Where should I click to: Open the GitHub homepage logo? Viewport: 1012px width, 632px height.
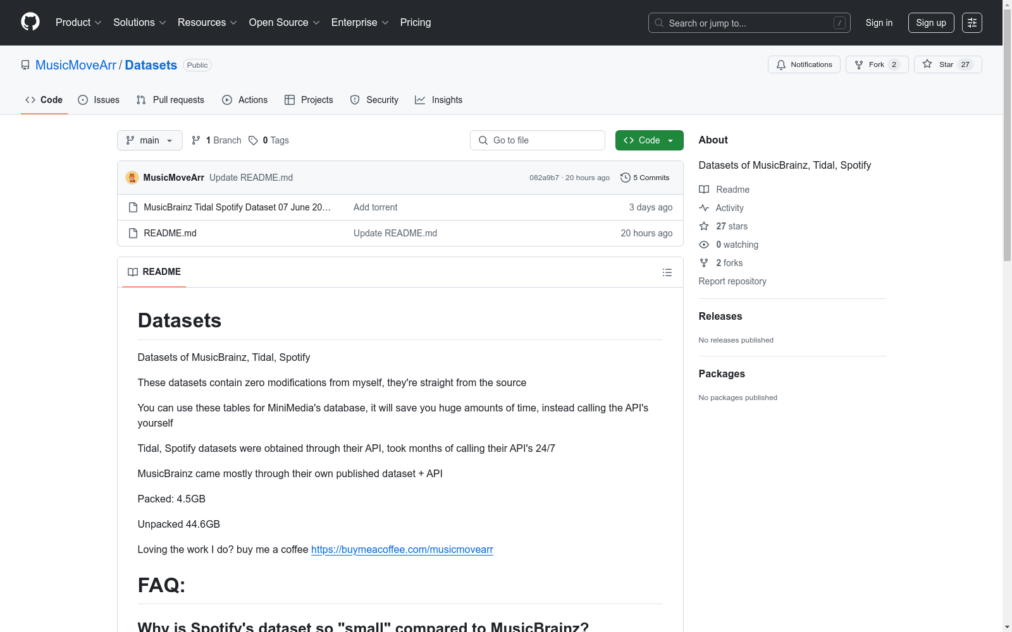click(x=30, y=22)
